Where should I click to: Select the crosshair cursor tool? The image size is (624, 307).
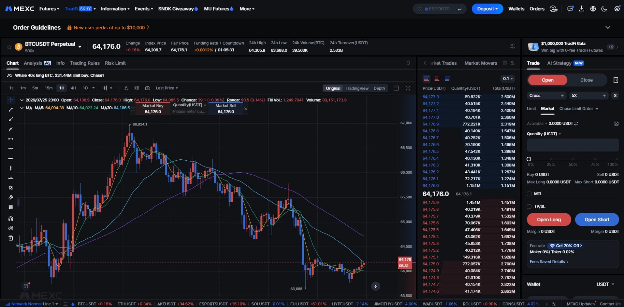click(x=11, y=100)
